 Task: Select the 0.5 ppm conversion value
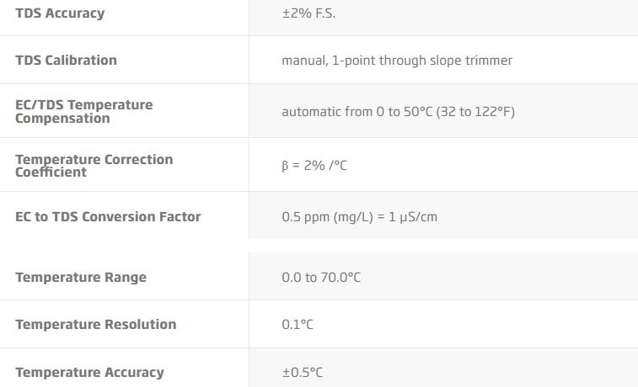point(359,217)
